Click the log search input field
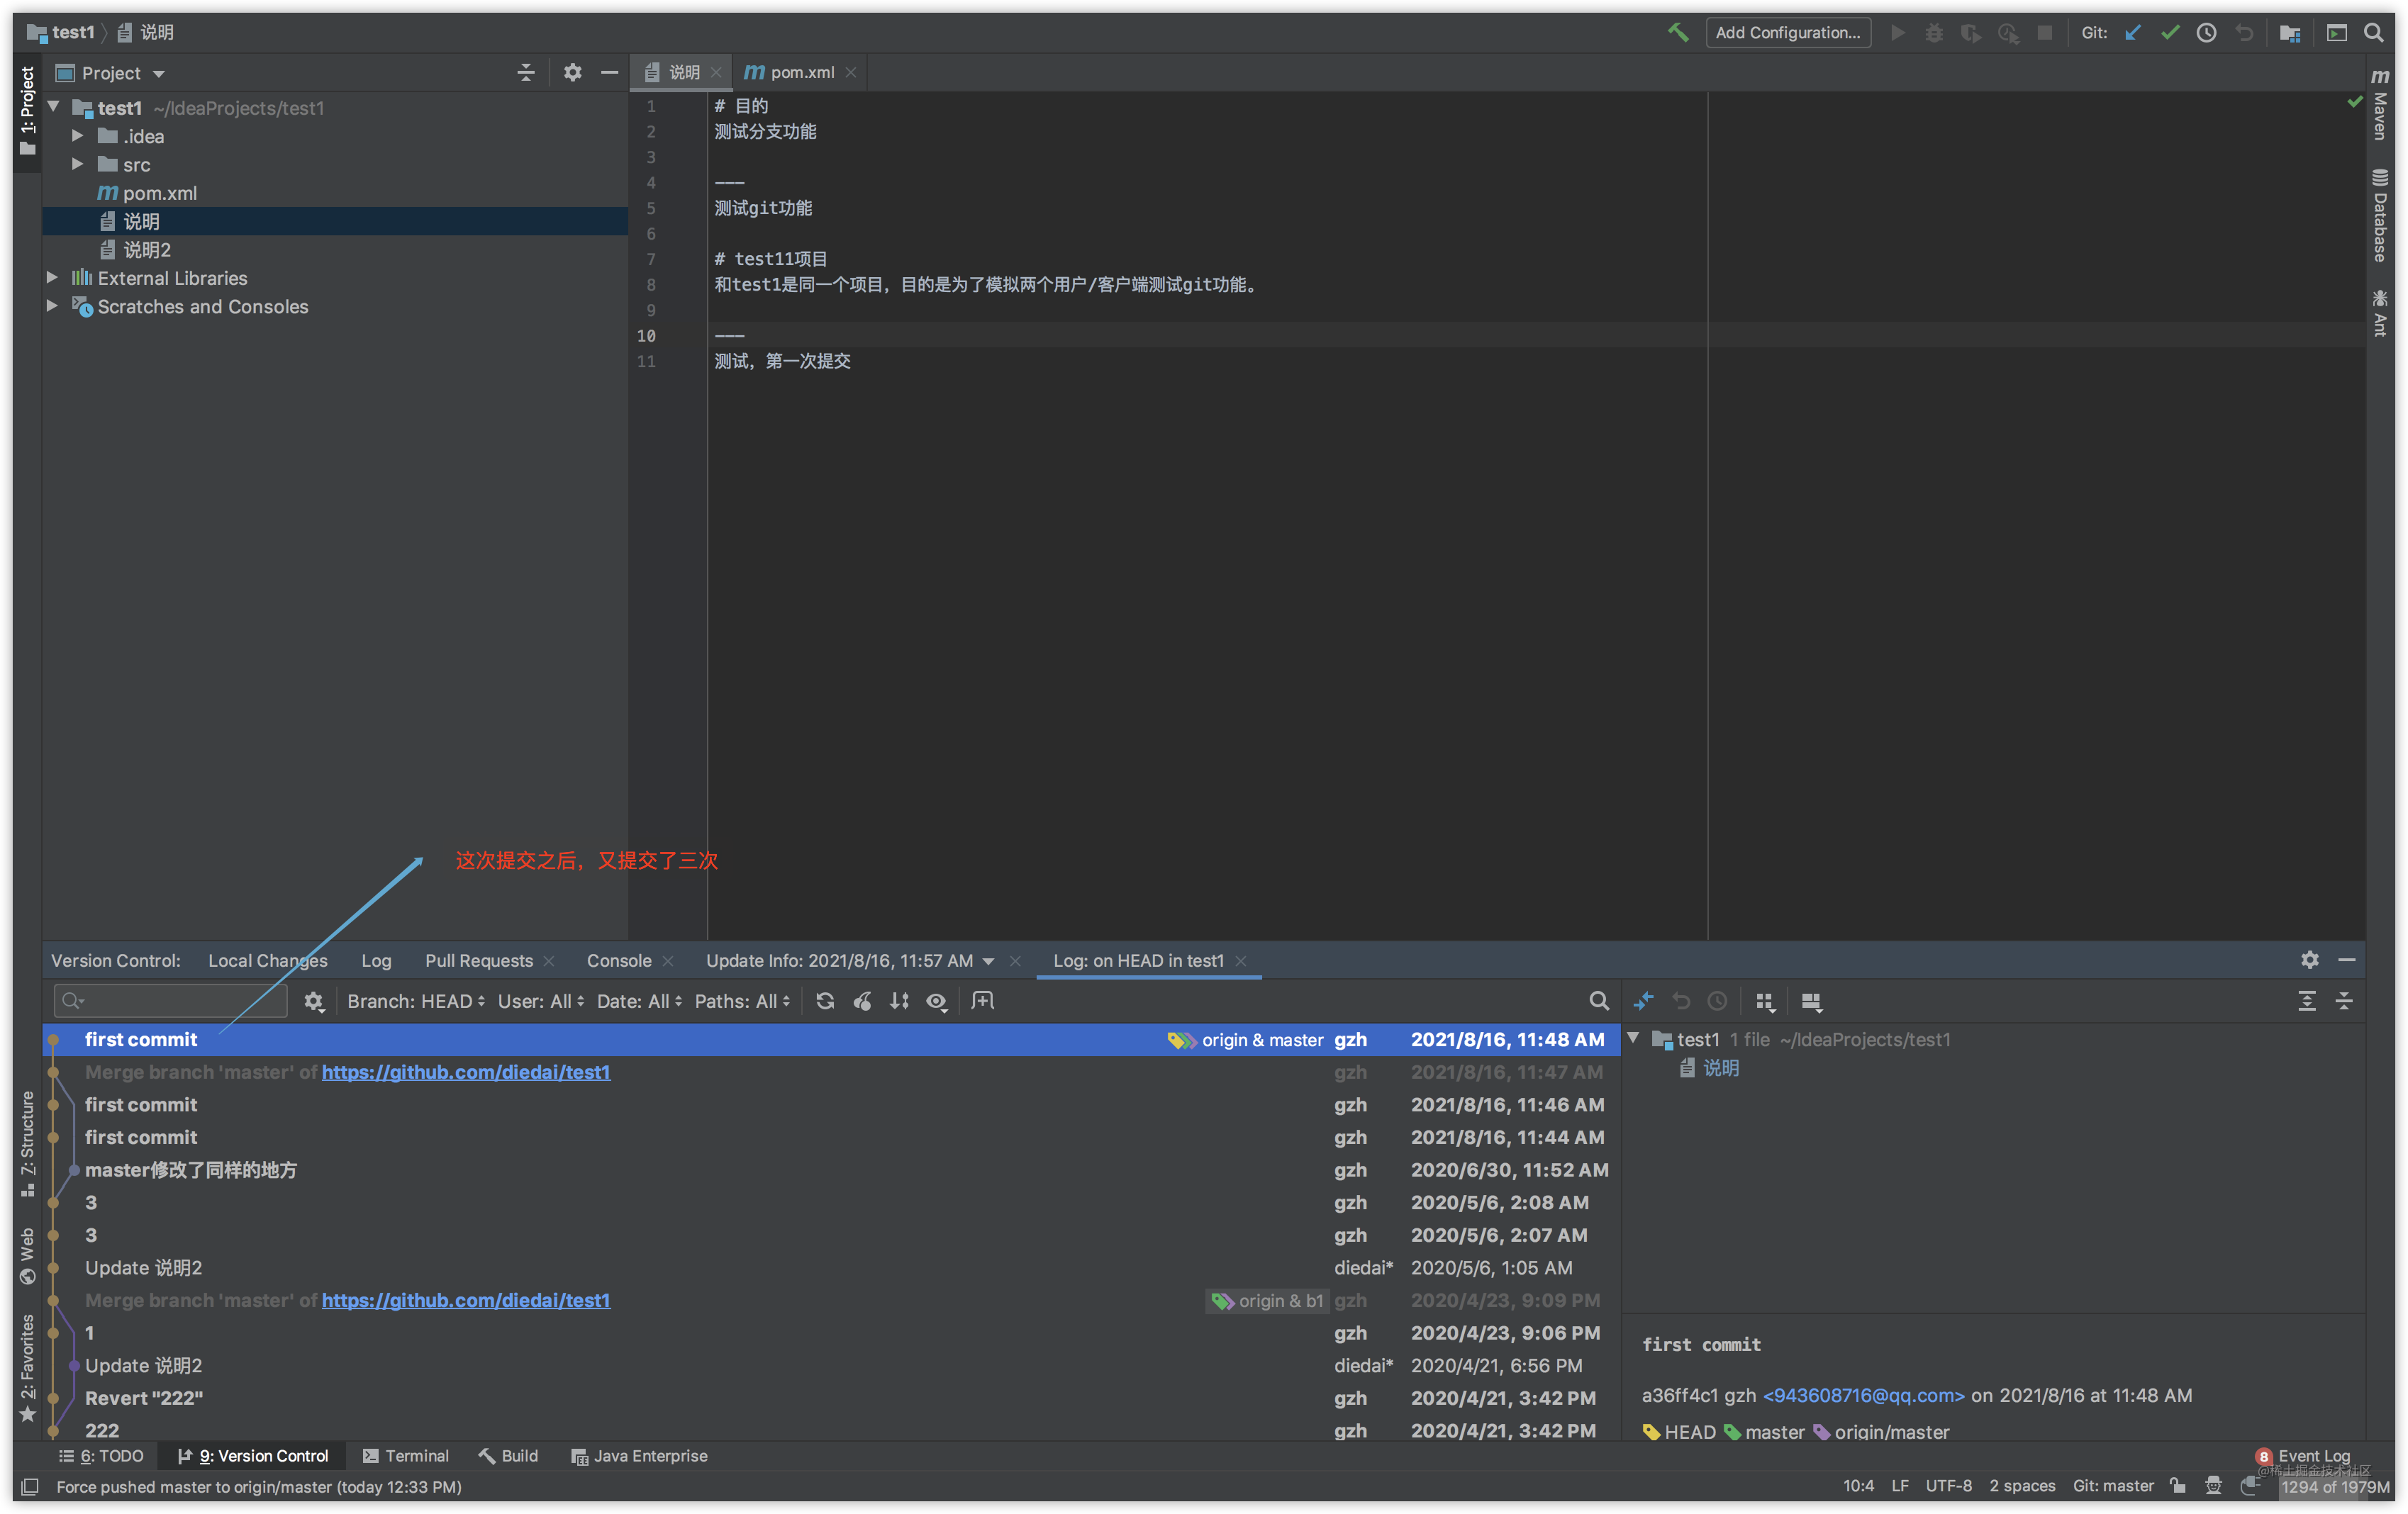 pos(170,1000)
